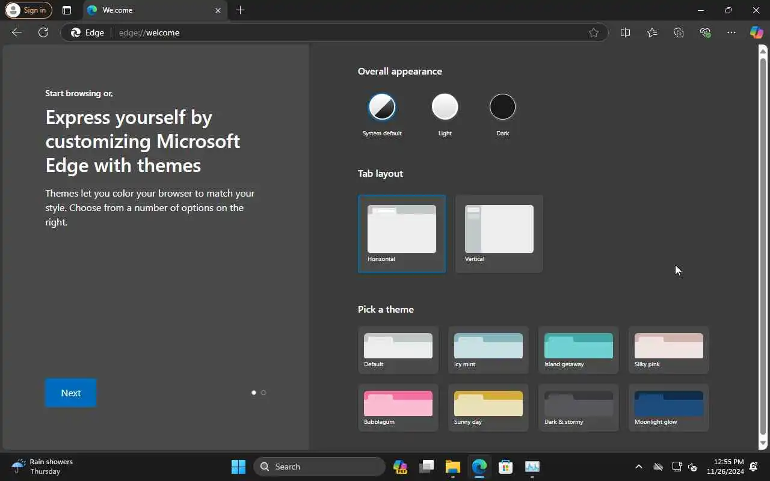Open split screen icon
The image size is (770, 481).
(x=625, y=32)
